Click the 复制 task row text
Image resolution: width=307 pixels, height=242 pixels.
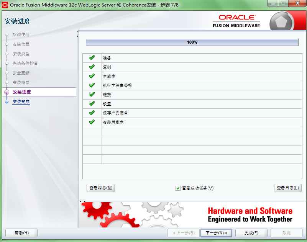(x=107, y=67)
